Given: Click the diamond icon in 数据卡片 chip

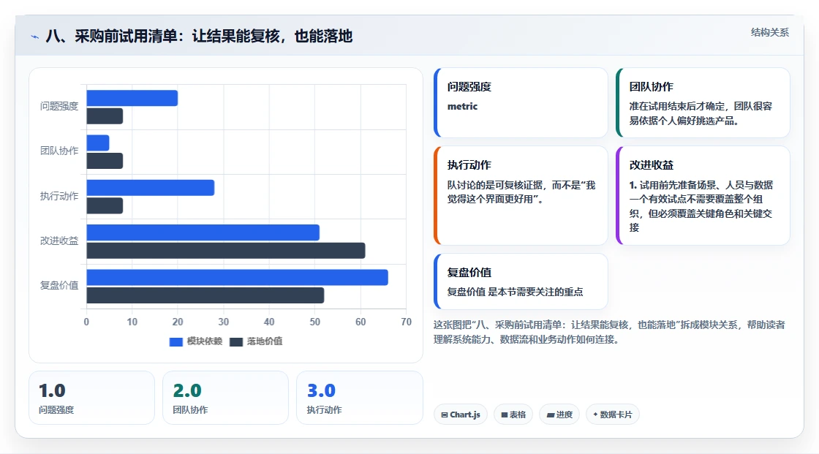Looking at the screenshot, I should (x=595, y=415).
